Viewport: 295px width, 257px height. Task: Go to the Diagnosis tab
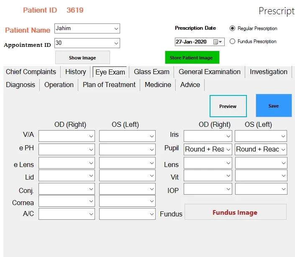[x=21, y=85]
